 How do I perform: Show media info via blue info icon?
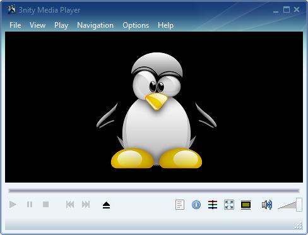(x=196, y=205)
